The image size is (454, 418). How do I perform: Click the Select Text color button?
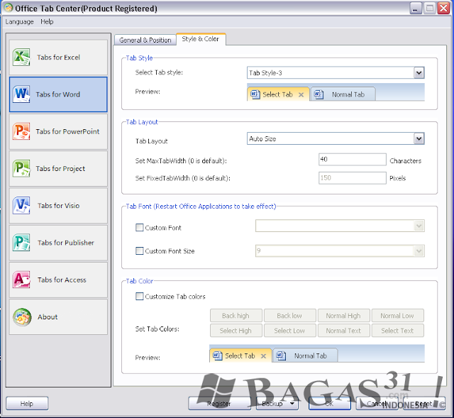pyautogui.click(x=397, y=331)
